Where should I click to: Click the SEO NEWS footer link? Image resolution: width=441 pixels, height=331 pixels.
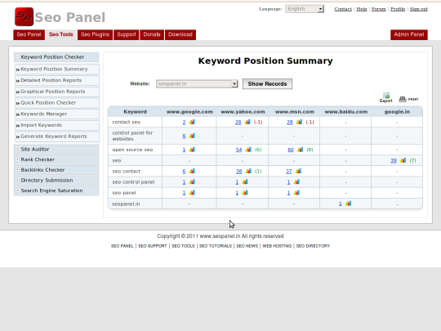pos(247,246)
